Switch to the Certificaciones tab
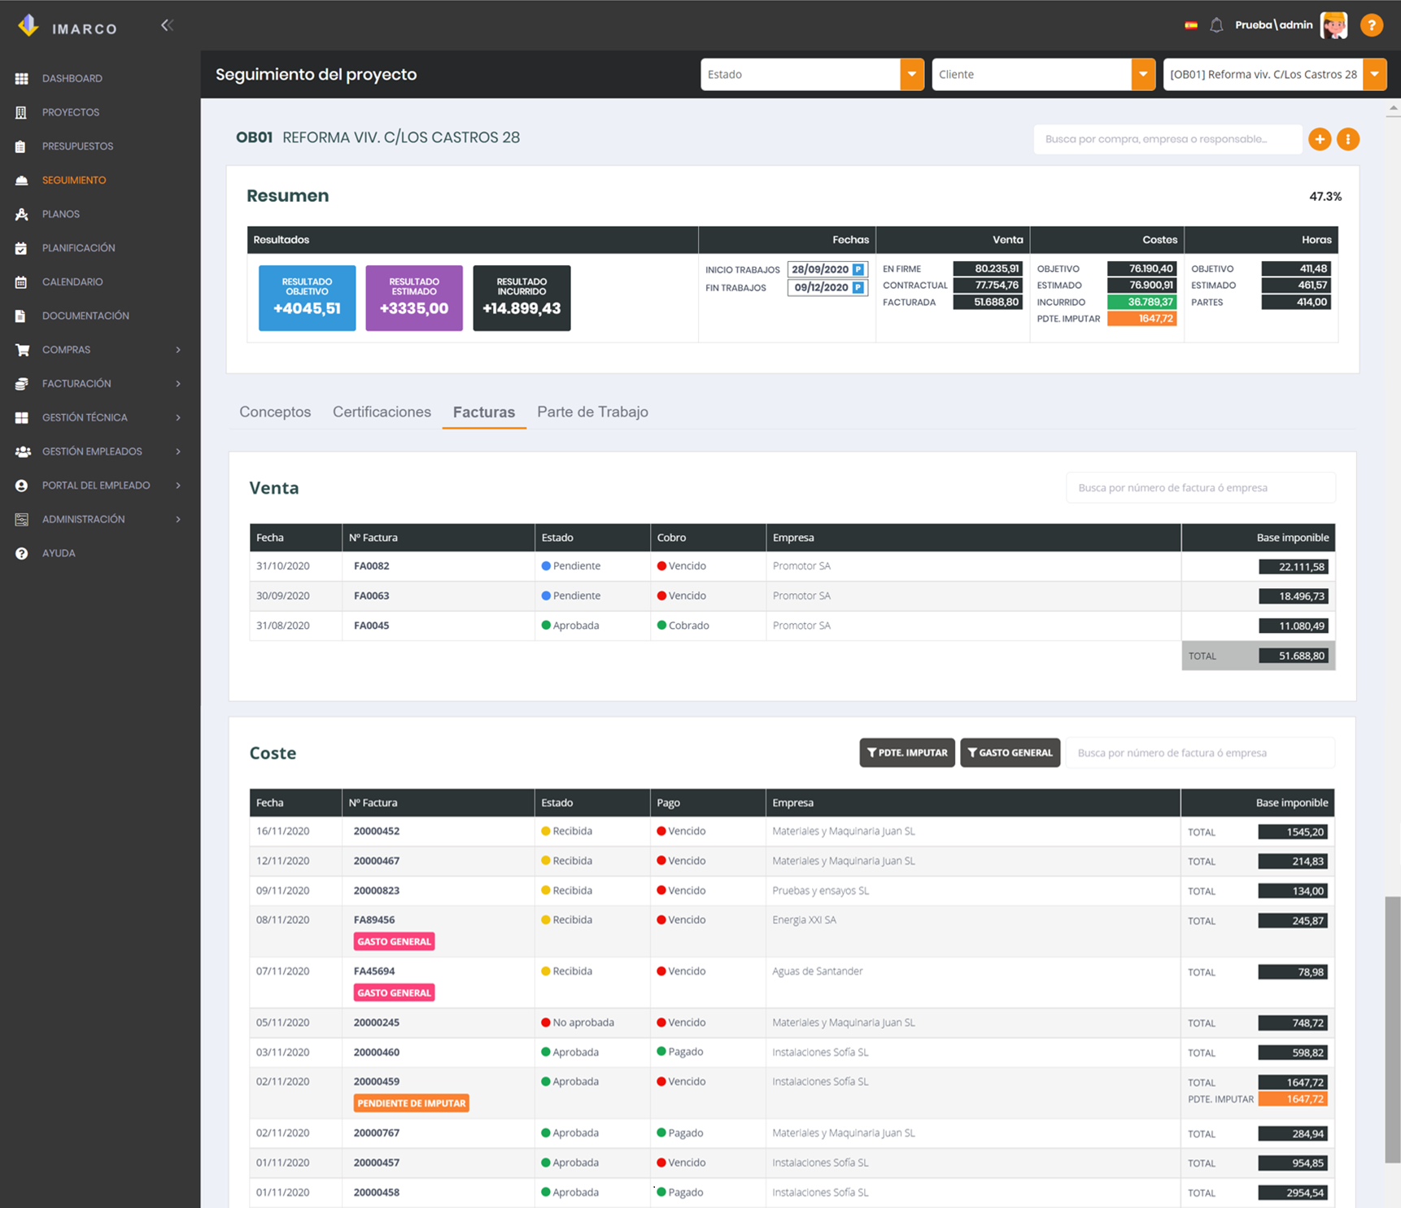The width and height of the screenshot is (1401, 1208). point(382,412)
